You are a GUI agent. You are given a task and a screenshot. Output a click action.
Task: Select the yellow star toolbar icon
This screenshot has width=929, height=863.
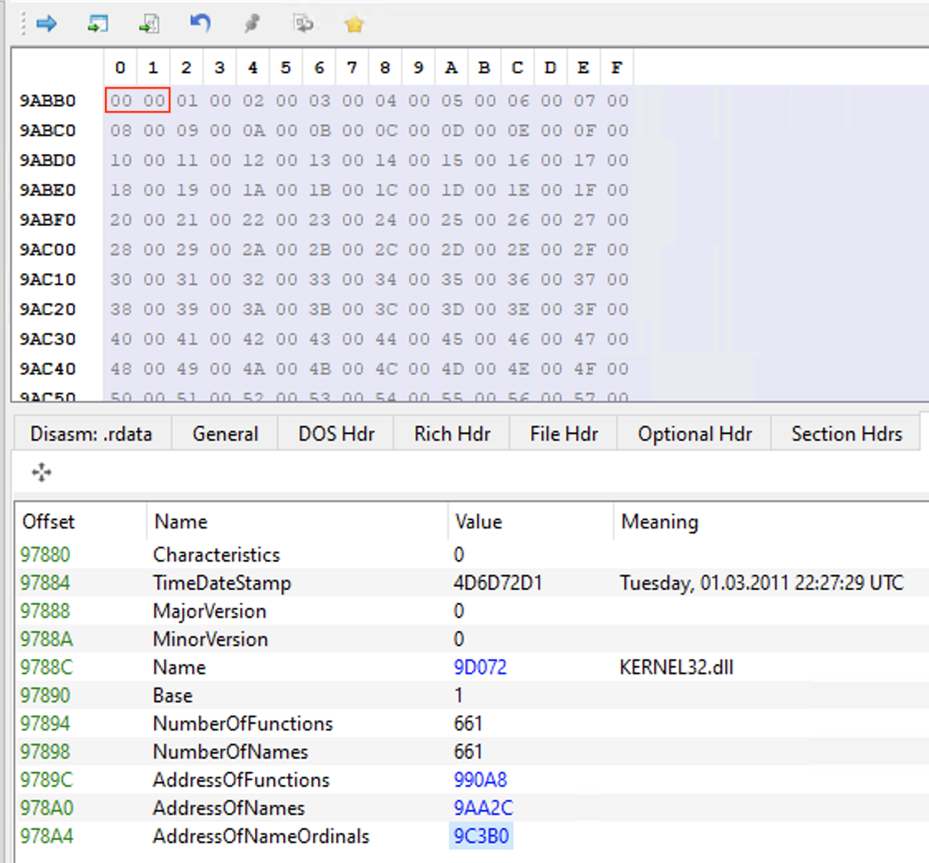354,24
